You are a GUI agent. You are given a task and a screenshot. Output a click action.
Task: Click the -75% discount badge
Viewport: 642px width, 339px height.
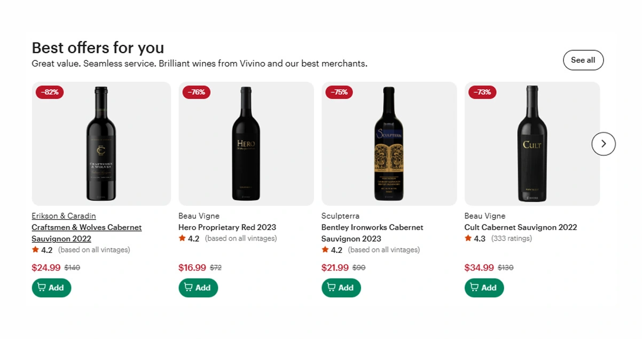pos(339,92)
